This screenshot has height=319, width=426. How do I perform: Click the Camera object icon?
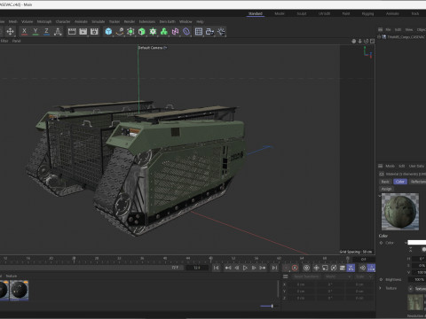tap(209, 31)
